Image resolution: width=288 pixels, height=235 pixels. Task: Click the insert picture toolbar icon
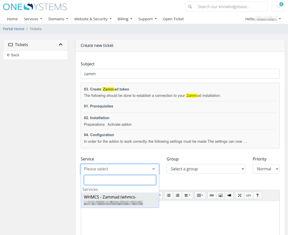point(221,195)
